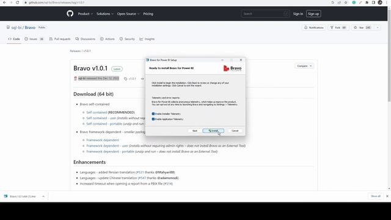Viewport: 391px width, 220px height.
Task: Click the Notifications bell button
Action: click(313, 28)
